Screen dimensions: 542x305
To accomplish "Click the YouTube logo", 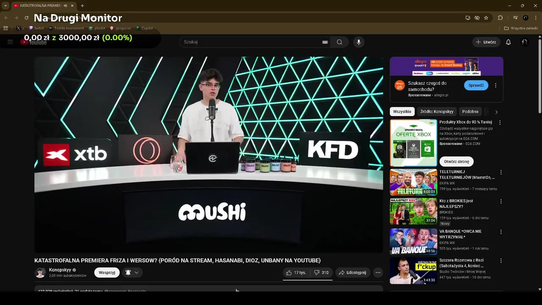I will click(33, 42).
